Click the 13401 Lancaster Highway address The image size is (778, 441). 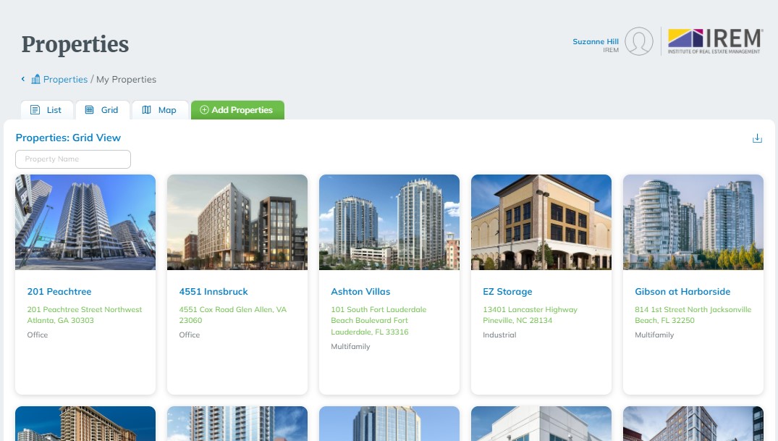click(x=530, y=315)
